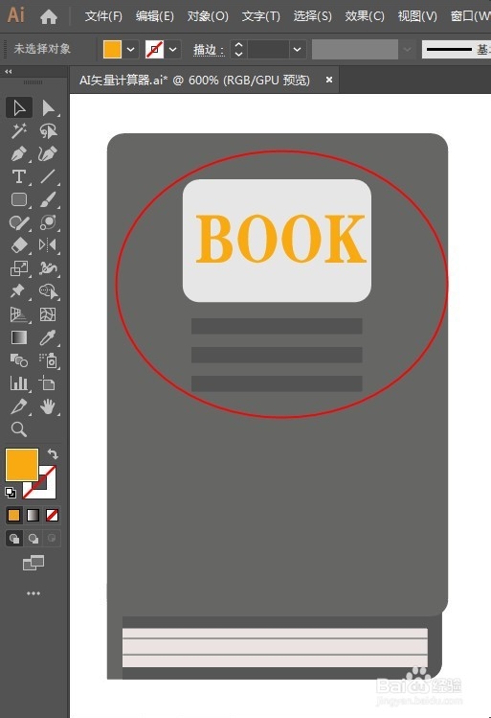Set paint mode to None

52,515
